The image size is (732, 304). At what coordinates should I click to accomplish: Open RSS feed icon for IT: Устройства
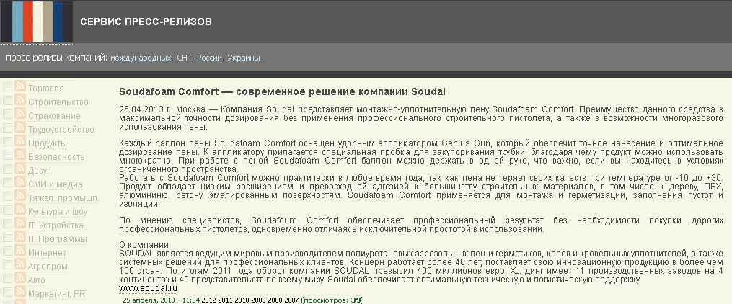click(x=20, y=223)
